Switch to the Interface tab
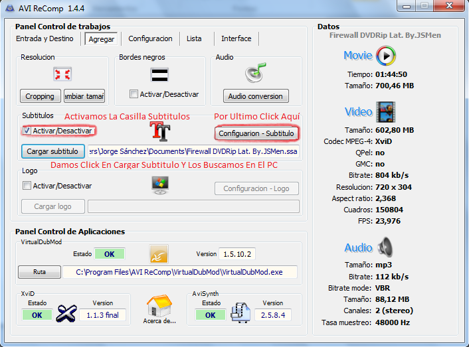This screenshot has width=469, height=347. coord(236,38)
